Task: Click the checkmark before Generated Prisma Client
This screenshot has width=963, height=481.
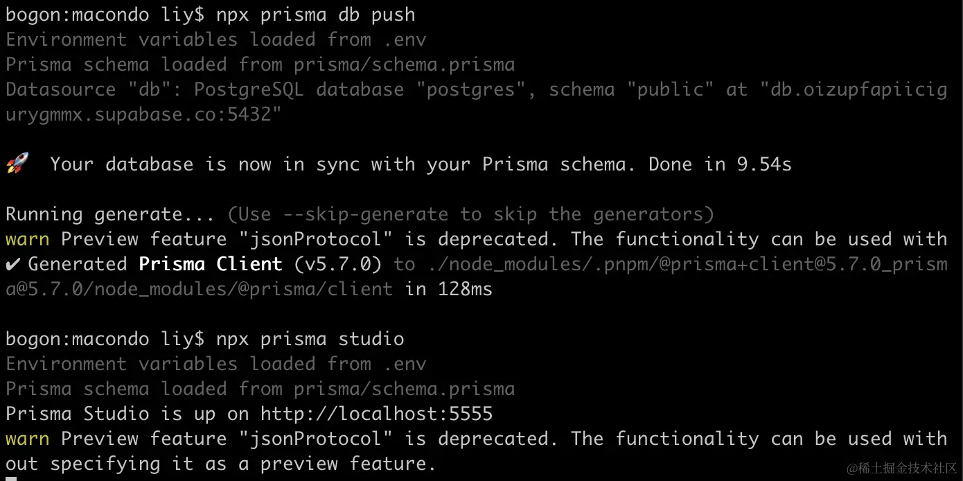Action: [12, 264]
